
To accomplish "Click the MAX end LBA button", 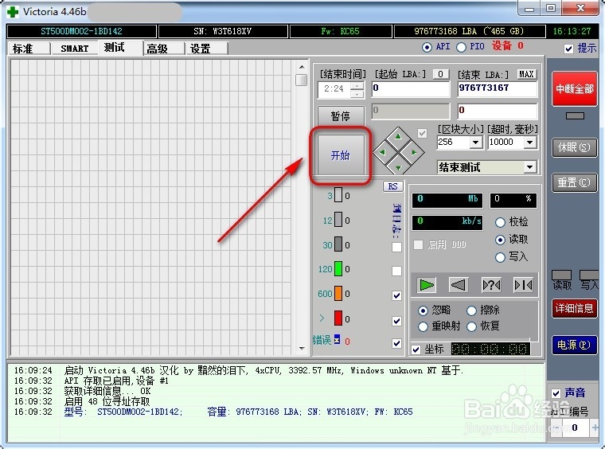I will pyautogui.click(x=526, y=74).
